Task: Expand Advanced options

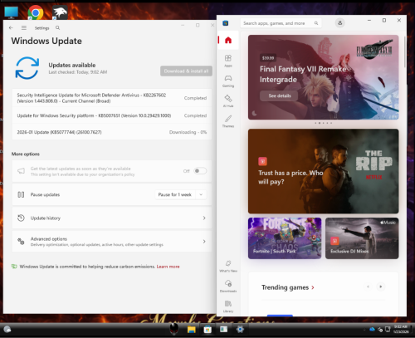Action: tap(112, 242)
